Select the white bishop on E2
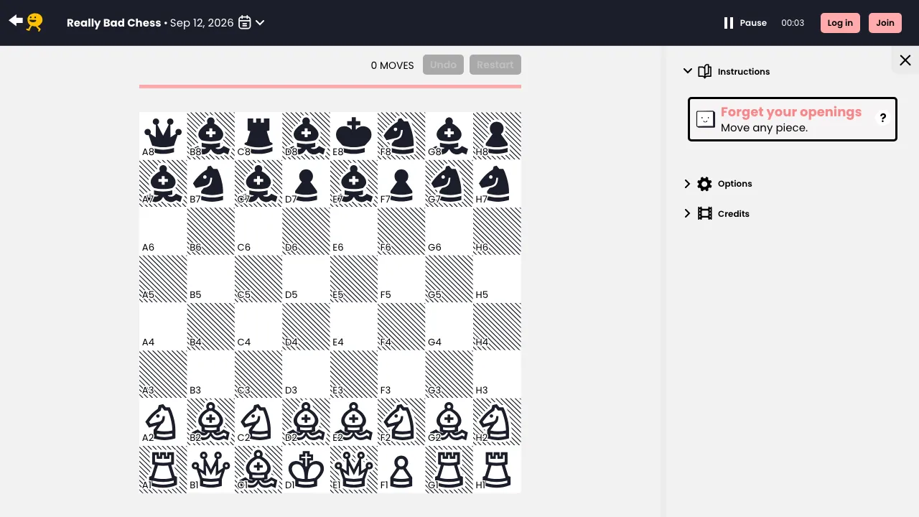Viewport: 919px width, 517px height. [x=354, y=422]
